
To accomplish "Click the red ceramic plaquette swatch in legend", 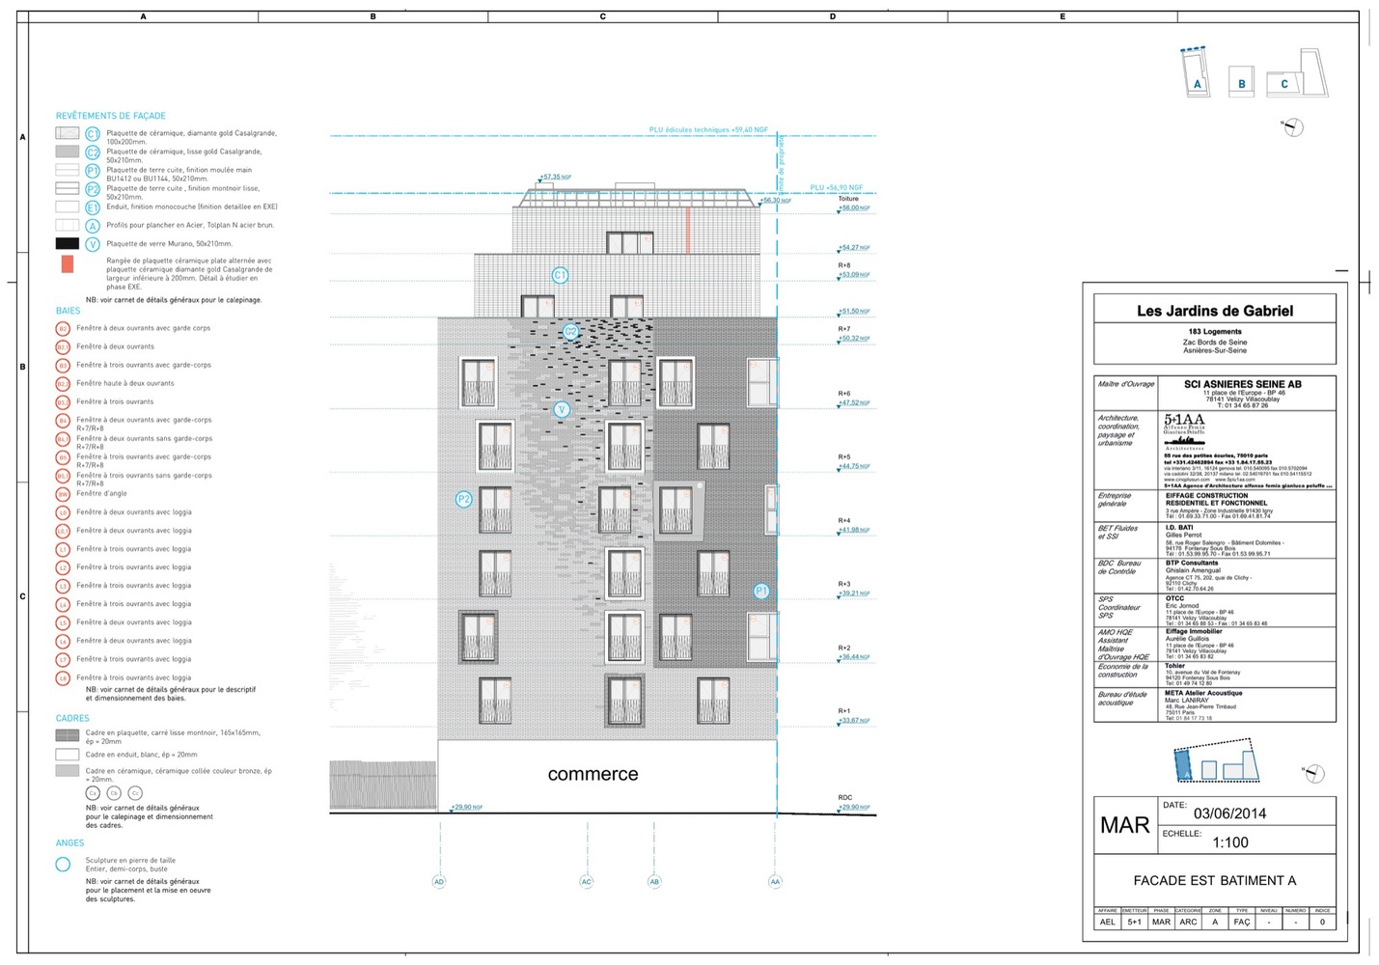I will (67, 263).
